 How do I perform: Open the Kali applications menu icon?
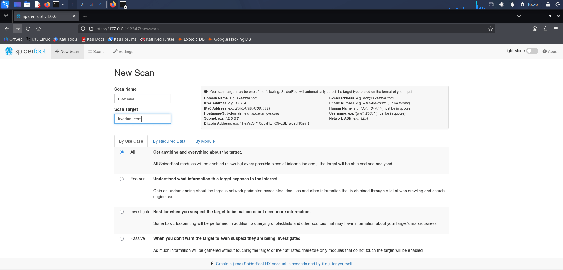pos(5,4)
